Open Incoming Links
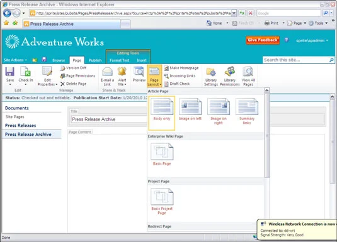The height and width of the screenshot is (242, 337). pos(180,75)
